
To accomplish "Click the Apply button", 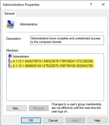I will 75,120.
